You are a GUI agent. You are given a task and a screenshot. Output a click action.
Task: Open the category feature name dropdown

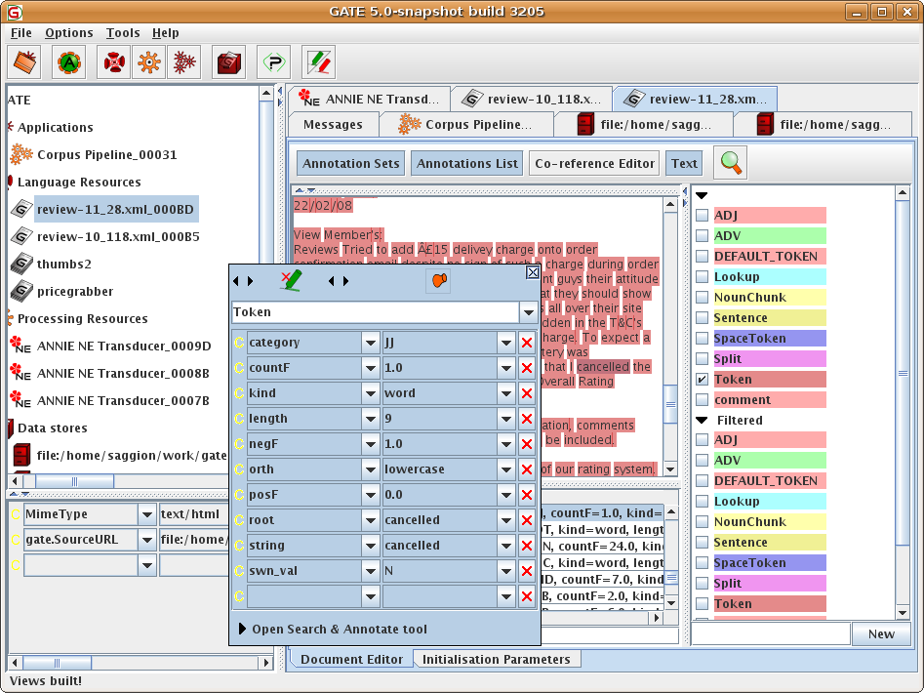(370, 343)
